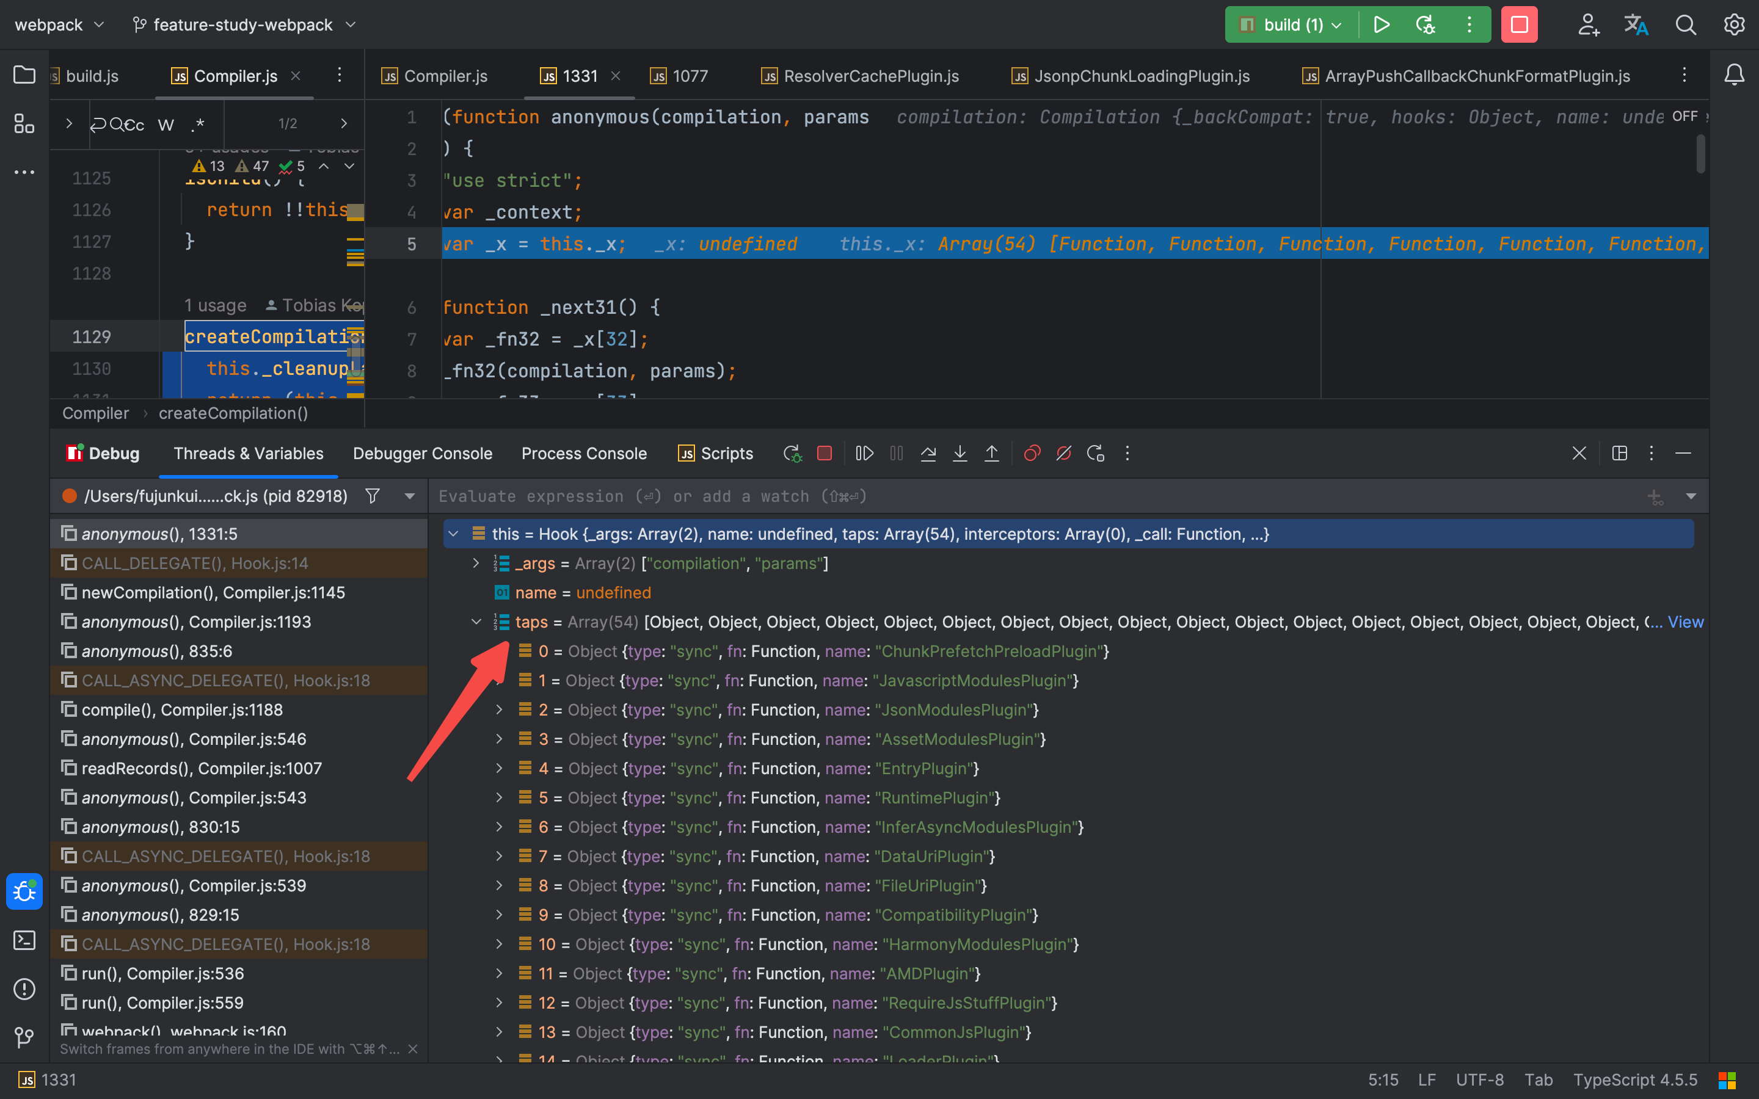This screenshot has width=1759, height=1099.
Task: Open Terminal from the left sidebar
Action: pos(24,940)
